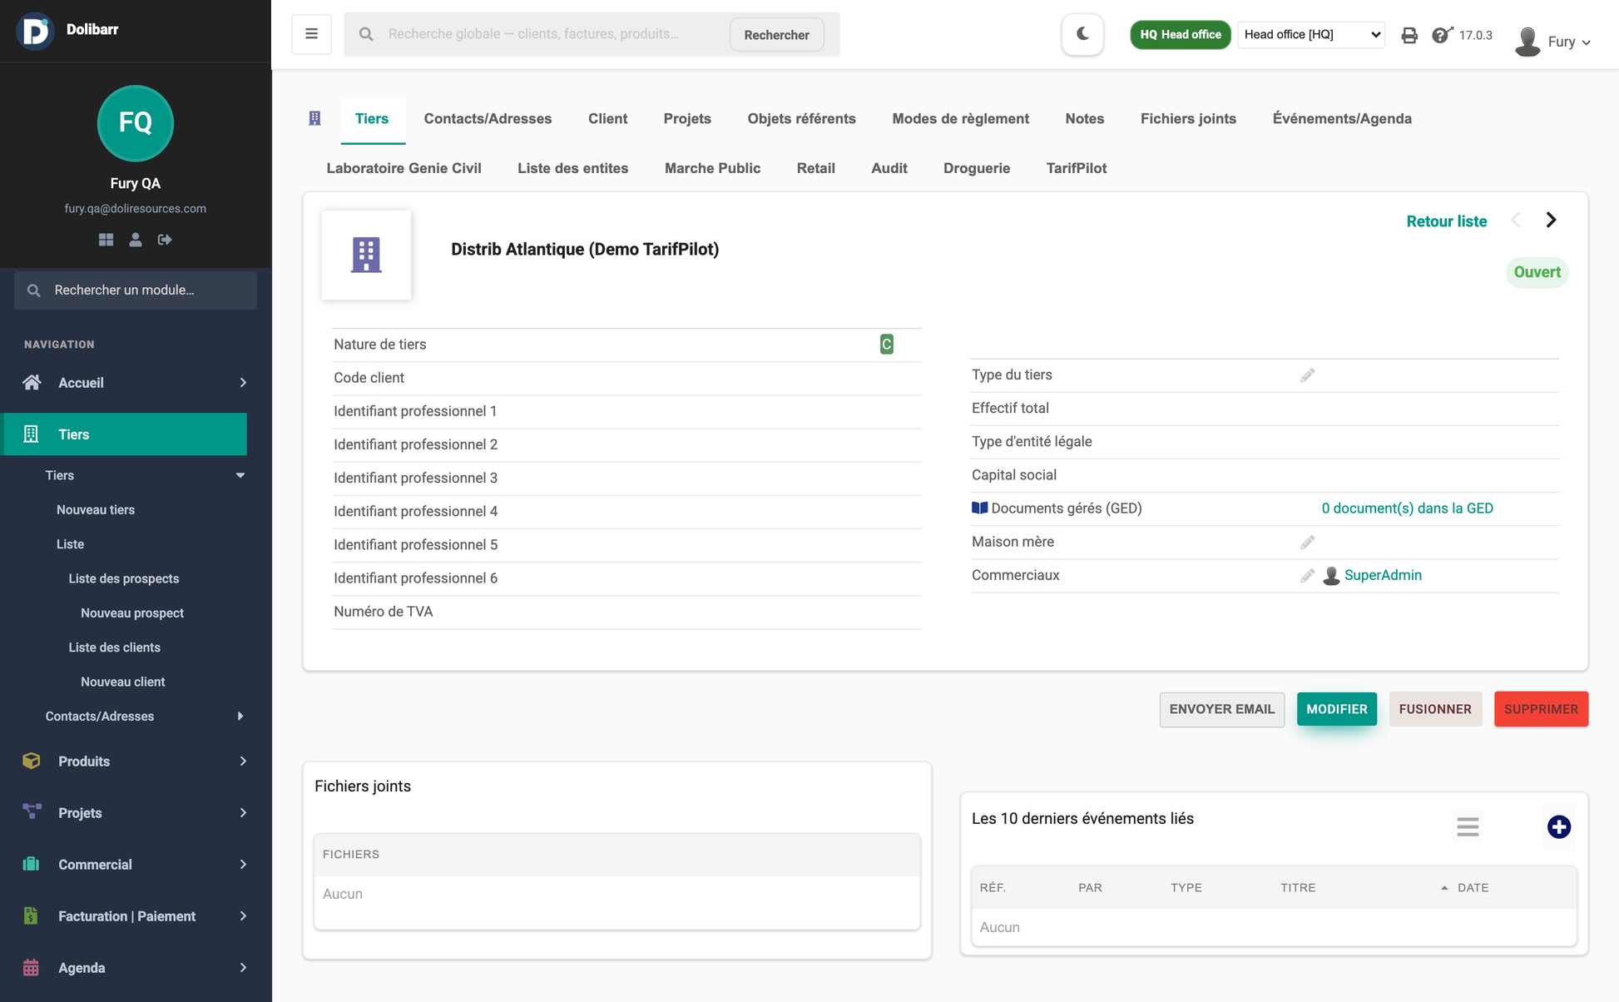Click the print icon in the top bar
The height and width of the screenshot is (1002, 1619).
[1409, 35]
